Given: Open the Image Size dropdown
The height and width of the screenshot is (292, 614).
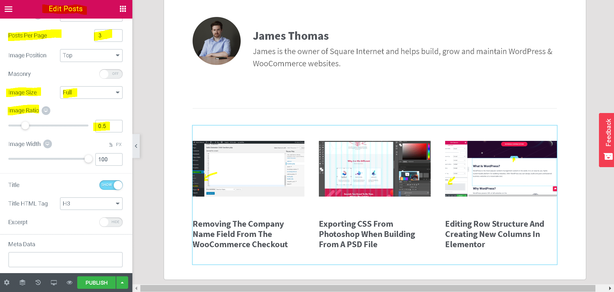Looking at the screenshot, I should pos(91,93).
